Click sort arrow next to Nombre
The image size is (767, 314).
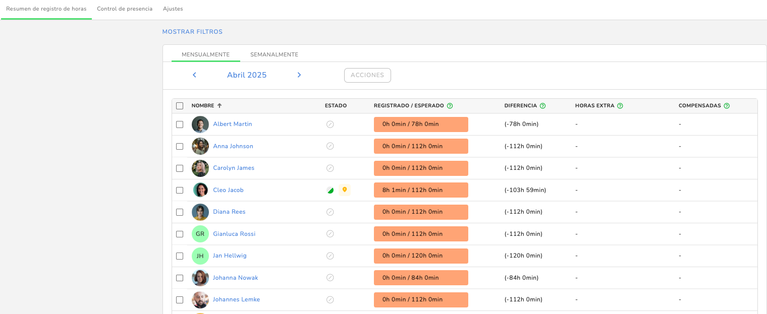tap(220, 106)
